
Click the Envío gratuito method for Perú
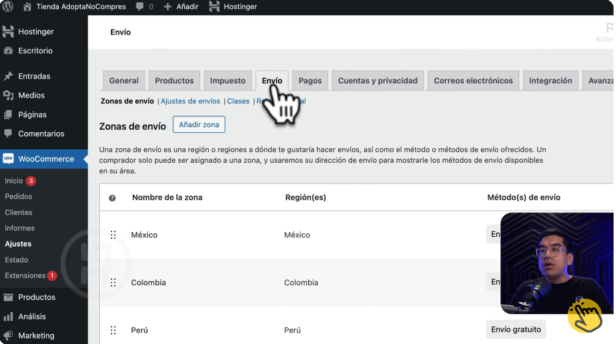tap(516, 329)
